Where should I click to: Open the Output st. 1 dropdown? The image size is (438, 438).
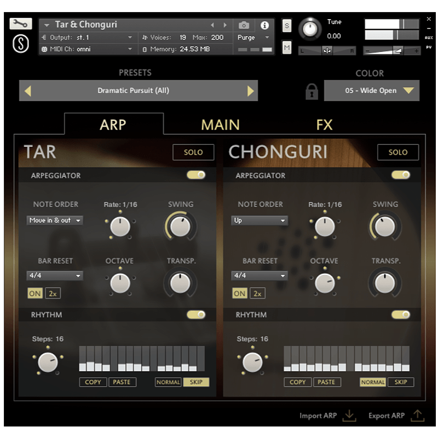pyautogui.click(x=87, y=37)
